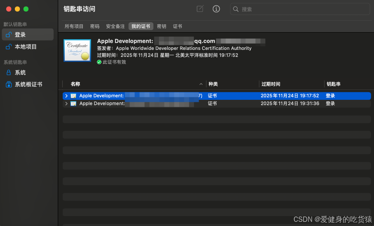Expand the 19:31:36 certificate row
This screenshot has height=226, width=374.
click(66, 104)
